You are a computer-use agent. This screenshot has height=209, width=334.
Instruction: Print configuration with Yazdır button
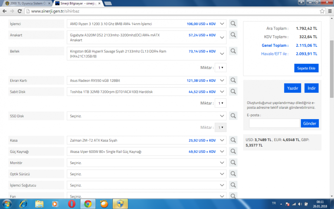292,88
